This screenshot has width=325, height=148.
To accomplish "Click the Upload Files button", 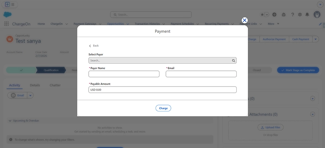I will point(271,127).
